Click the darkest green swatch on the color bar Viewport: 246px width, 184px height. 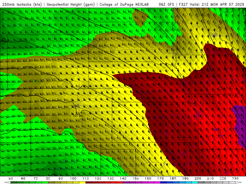coord(14,182)
